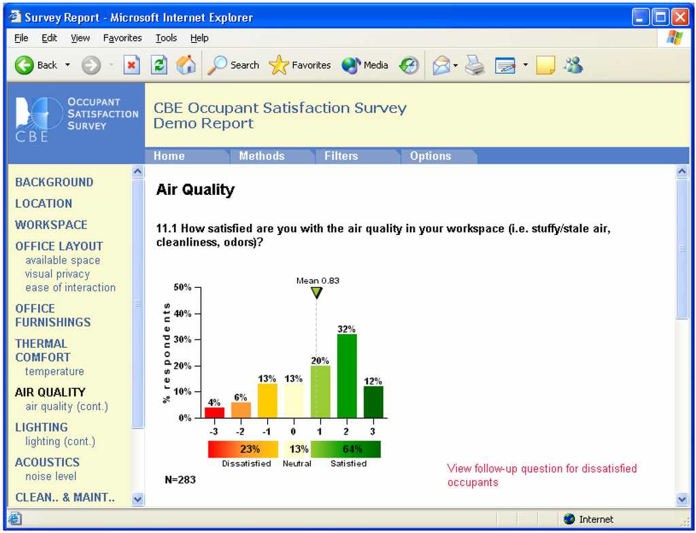Click the Print icon

click(474, 65)
